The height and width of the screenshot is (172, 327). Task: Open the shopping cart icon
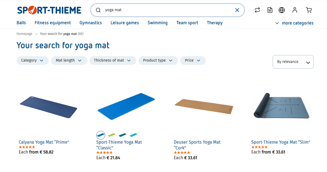[309, 10]
